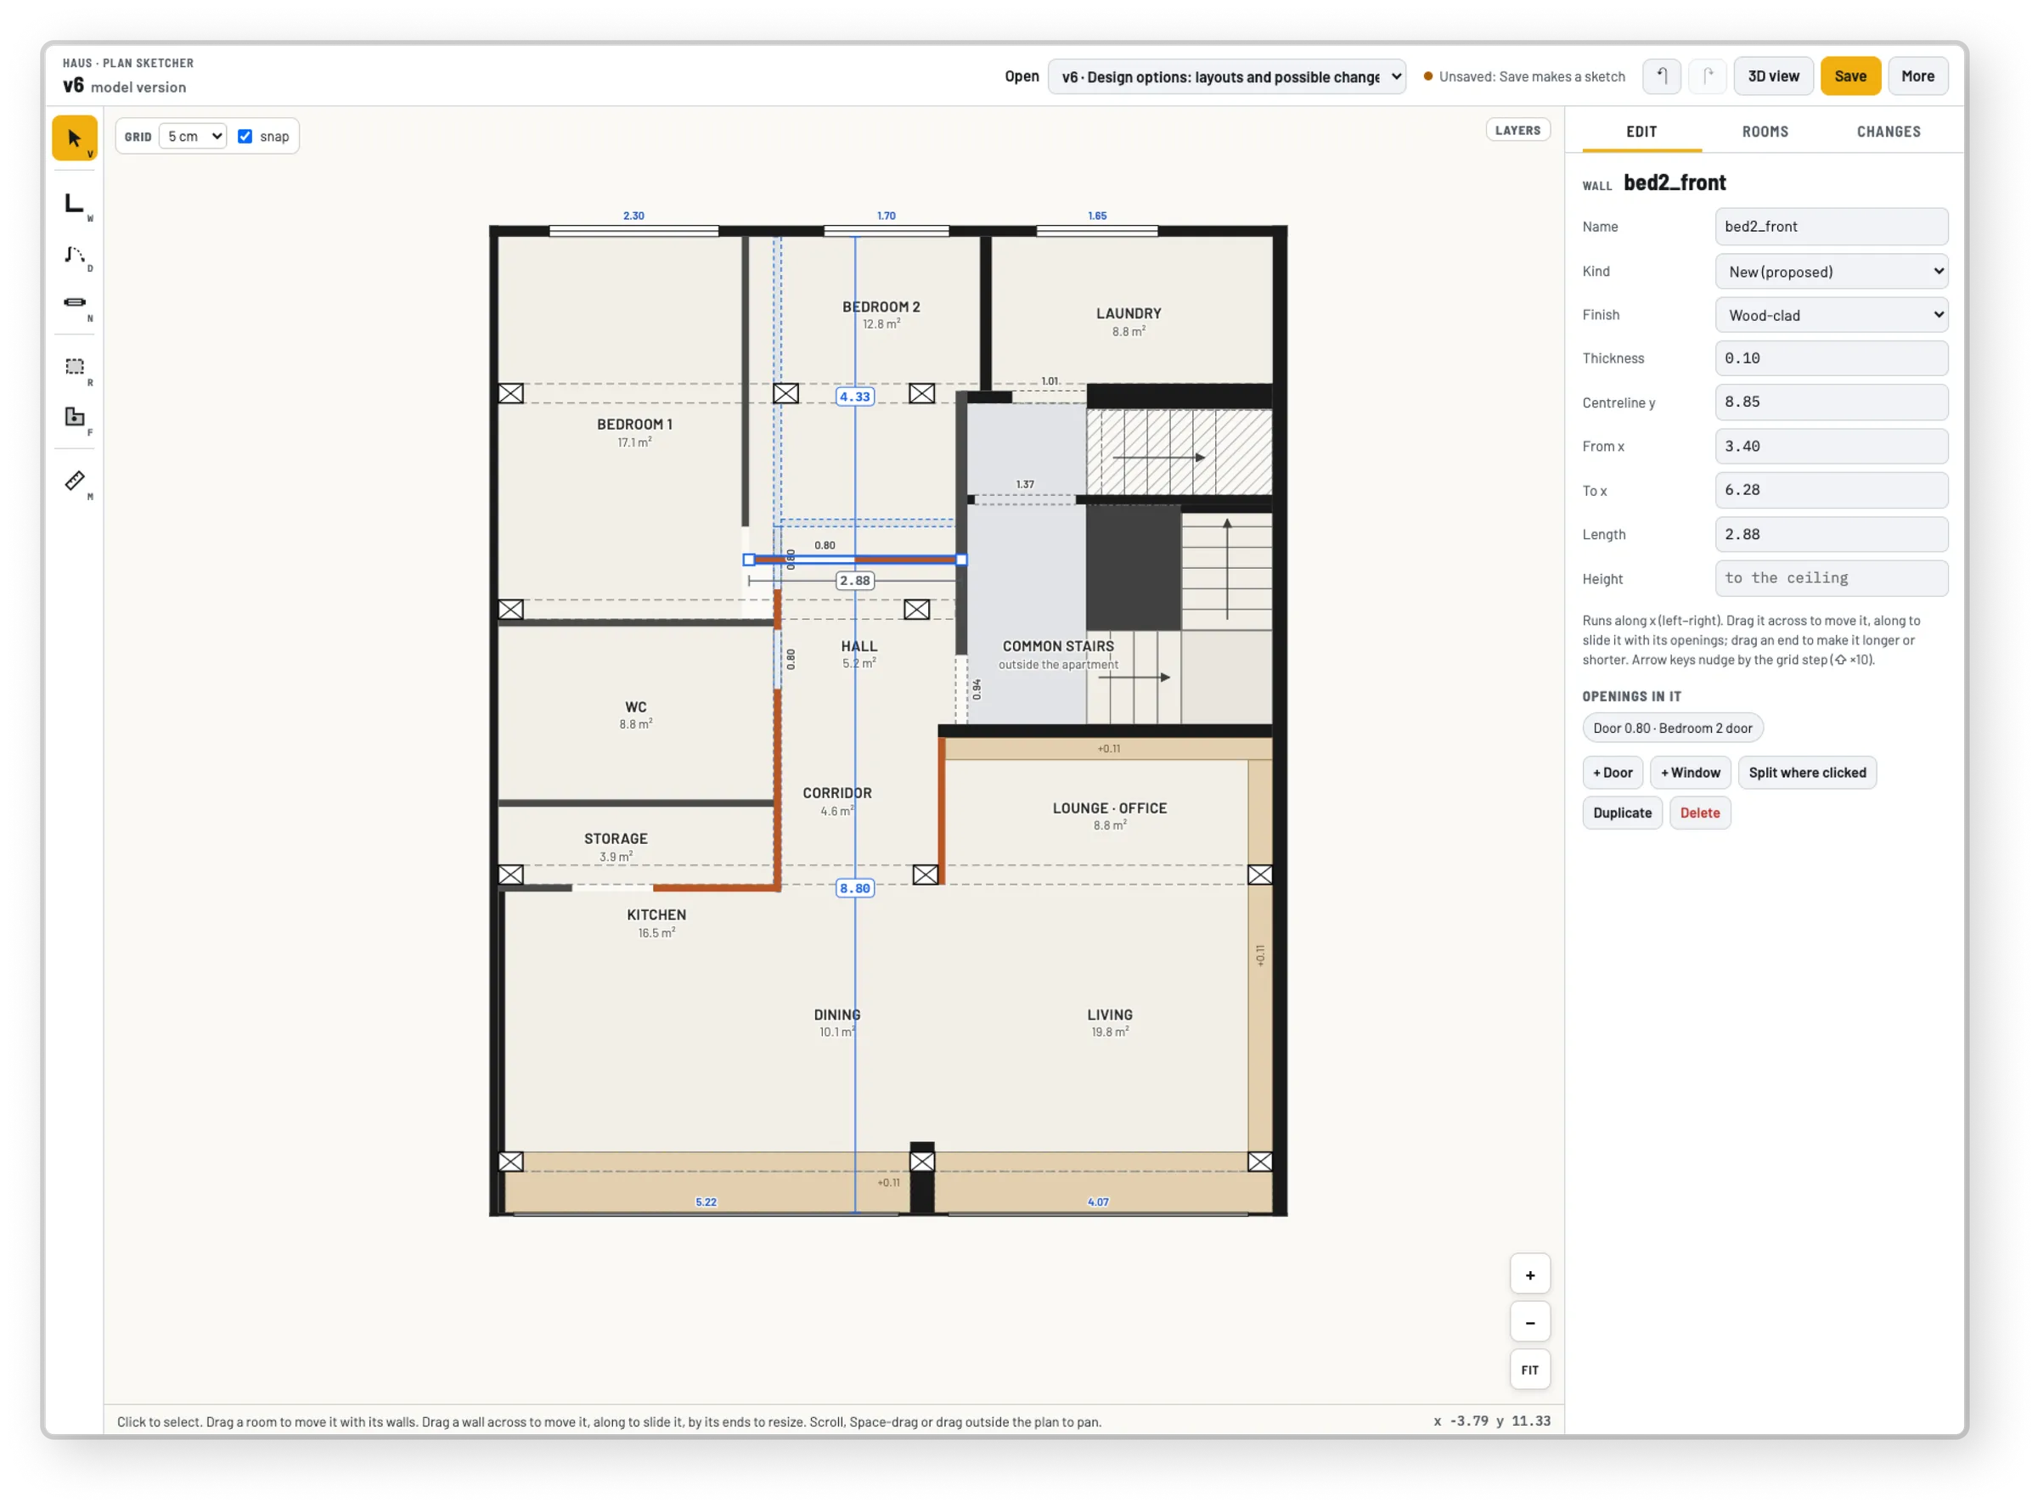
Task: Click the left end handle of selected wall
Action: pos(749,560)
